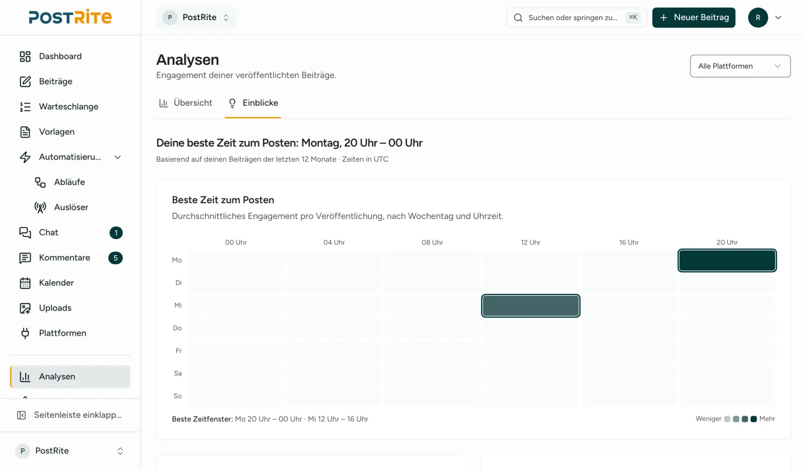Click the 'Mehr' legend label
The height and width of the screenshot is (470, 806).
coord(767,419)
